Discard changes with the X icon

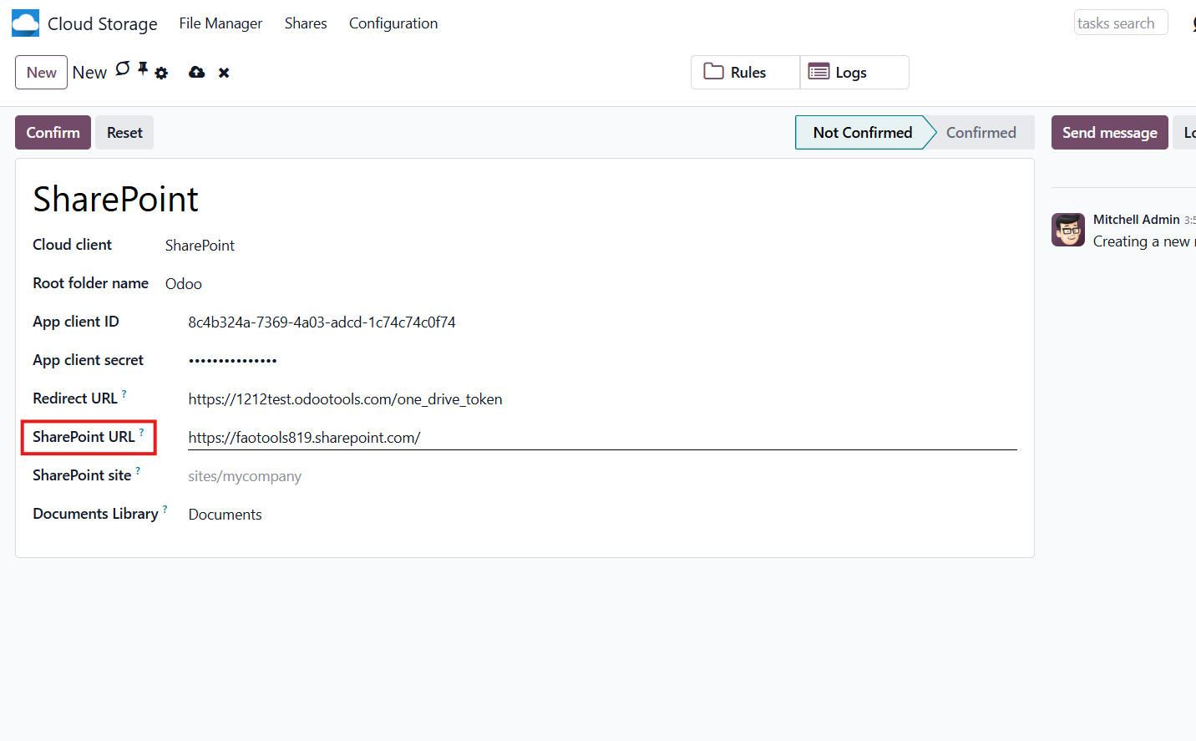pos(224,73)
